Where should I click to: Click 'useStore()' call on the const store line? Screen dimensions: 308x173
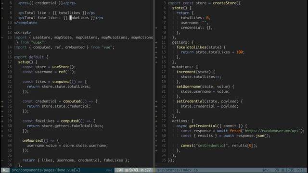pos(63,67)
